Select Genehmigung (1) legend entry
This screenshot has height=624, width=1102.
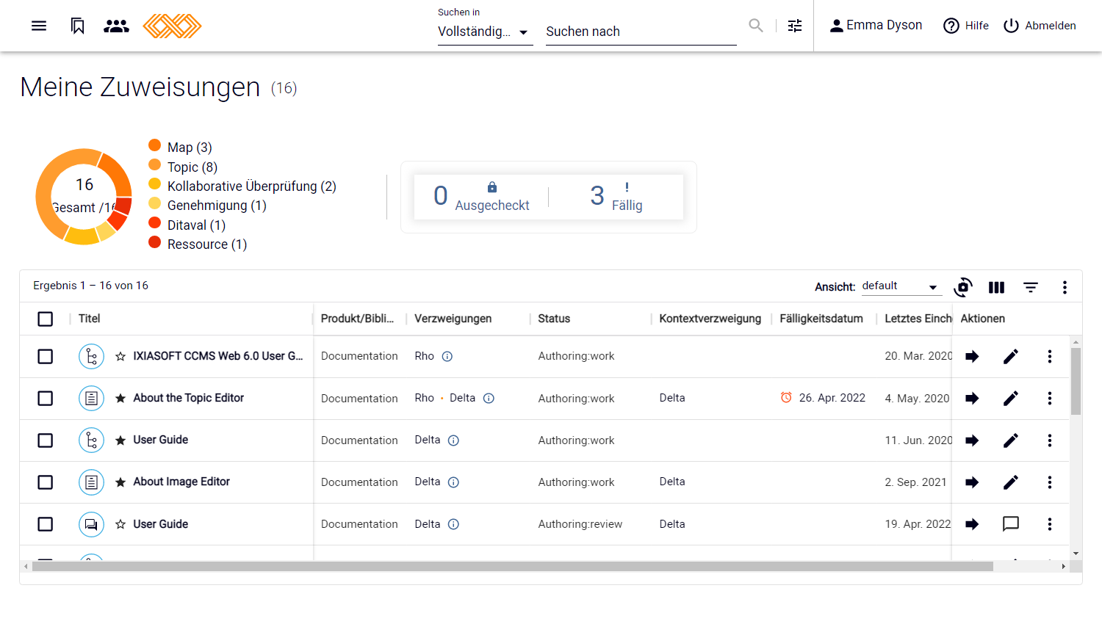coord(217,206)
